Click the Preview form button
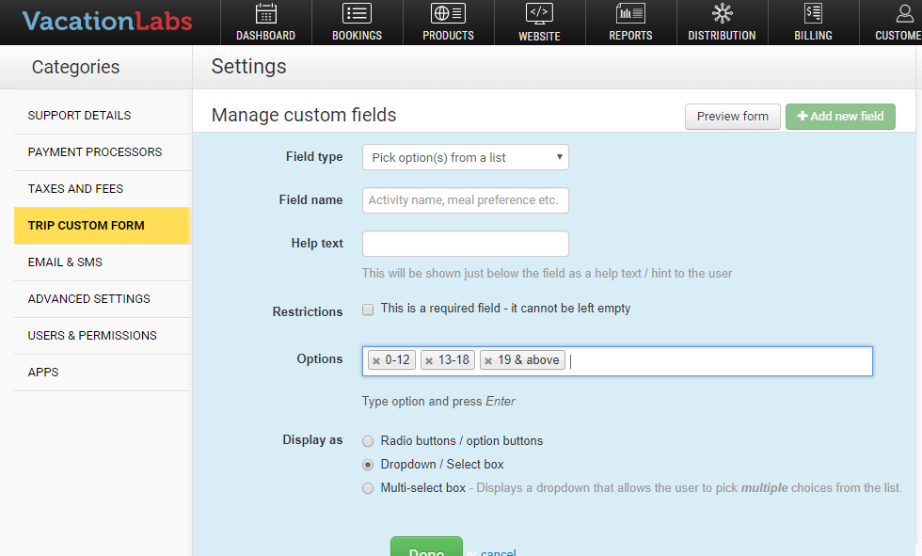The image size is (922, 556). point(732,117)
